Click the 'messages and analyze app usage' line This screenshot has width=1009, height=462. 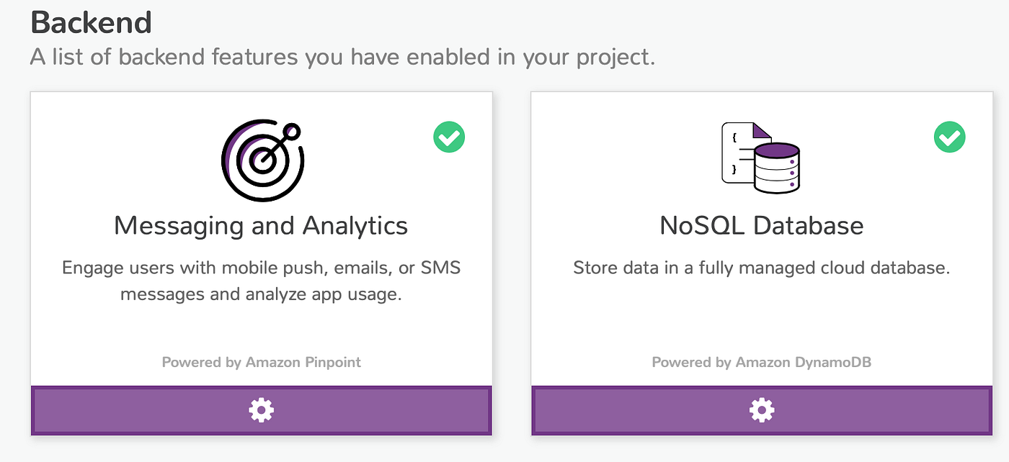pos(261,294)
